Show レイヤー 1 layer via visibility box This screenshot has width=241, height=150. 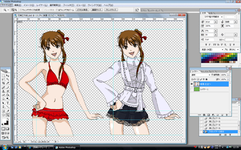pyautogui.click(x=192, y=89)
